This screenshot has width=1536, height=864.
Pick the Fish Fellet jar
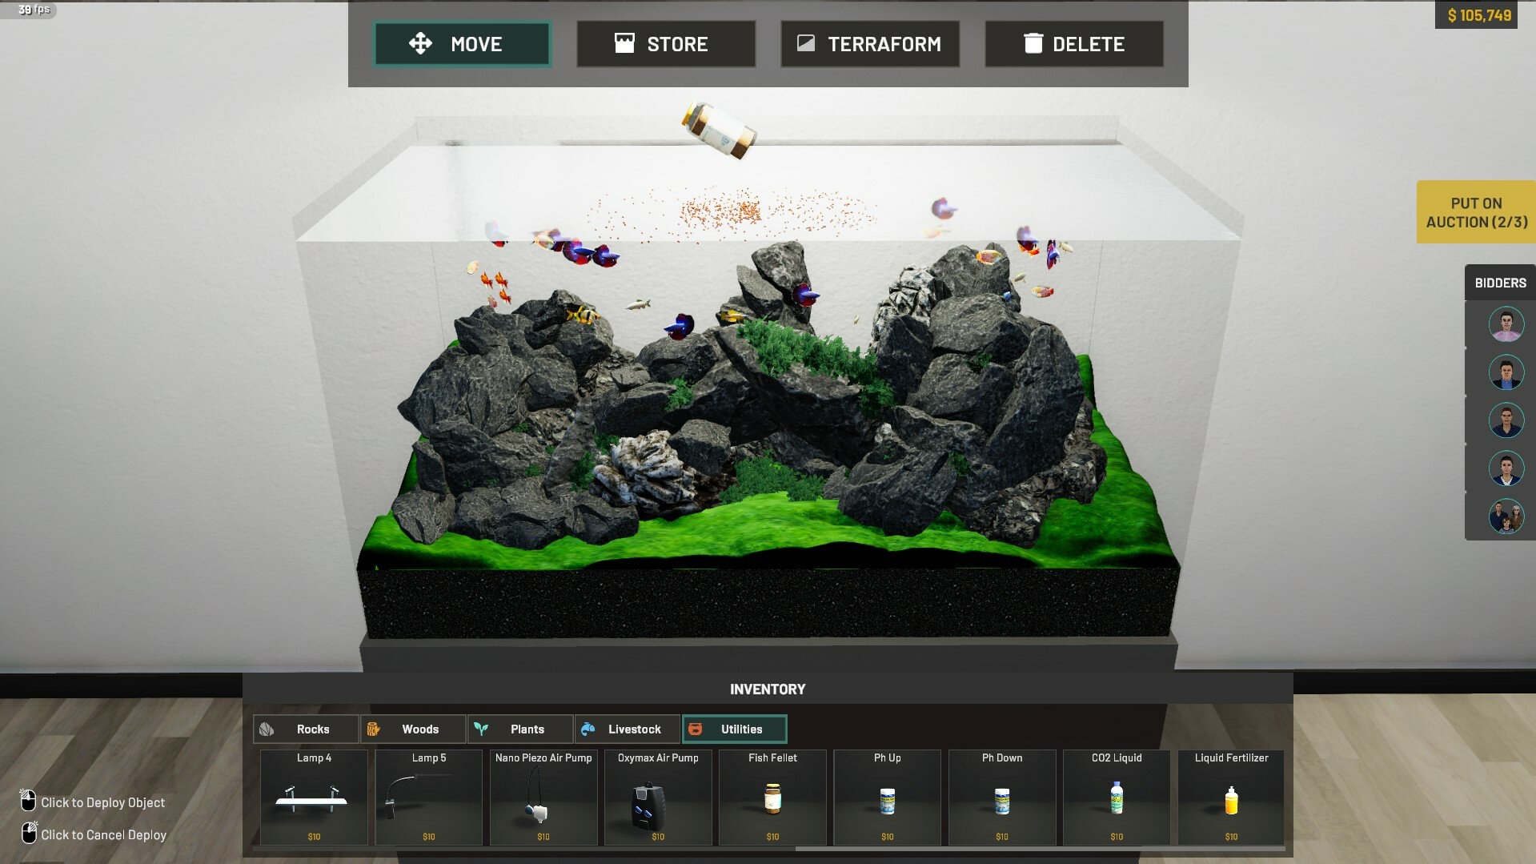(x=772, y=797)
